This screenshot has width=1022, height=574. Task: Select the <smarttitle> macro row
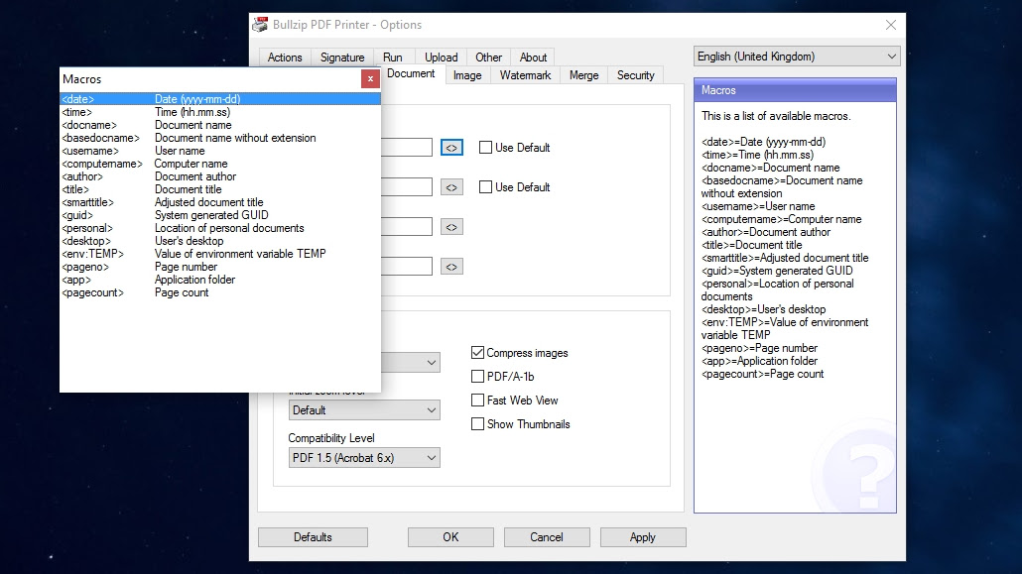click(220, 202)
